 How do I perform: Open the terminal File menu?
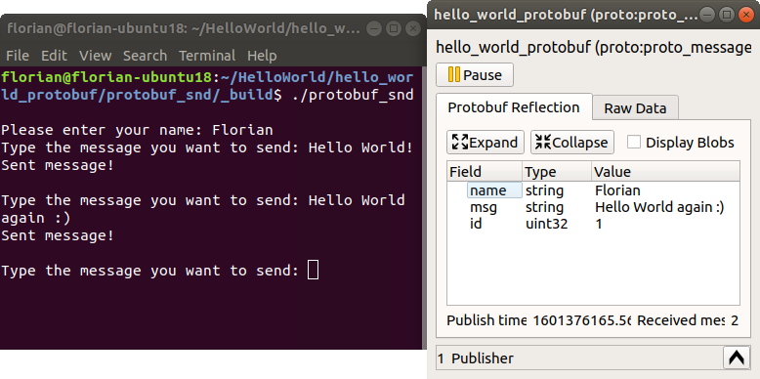18,56
